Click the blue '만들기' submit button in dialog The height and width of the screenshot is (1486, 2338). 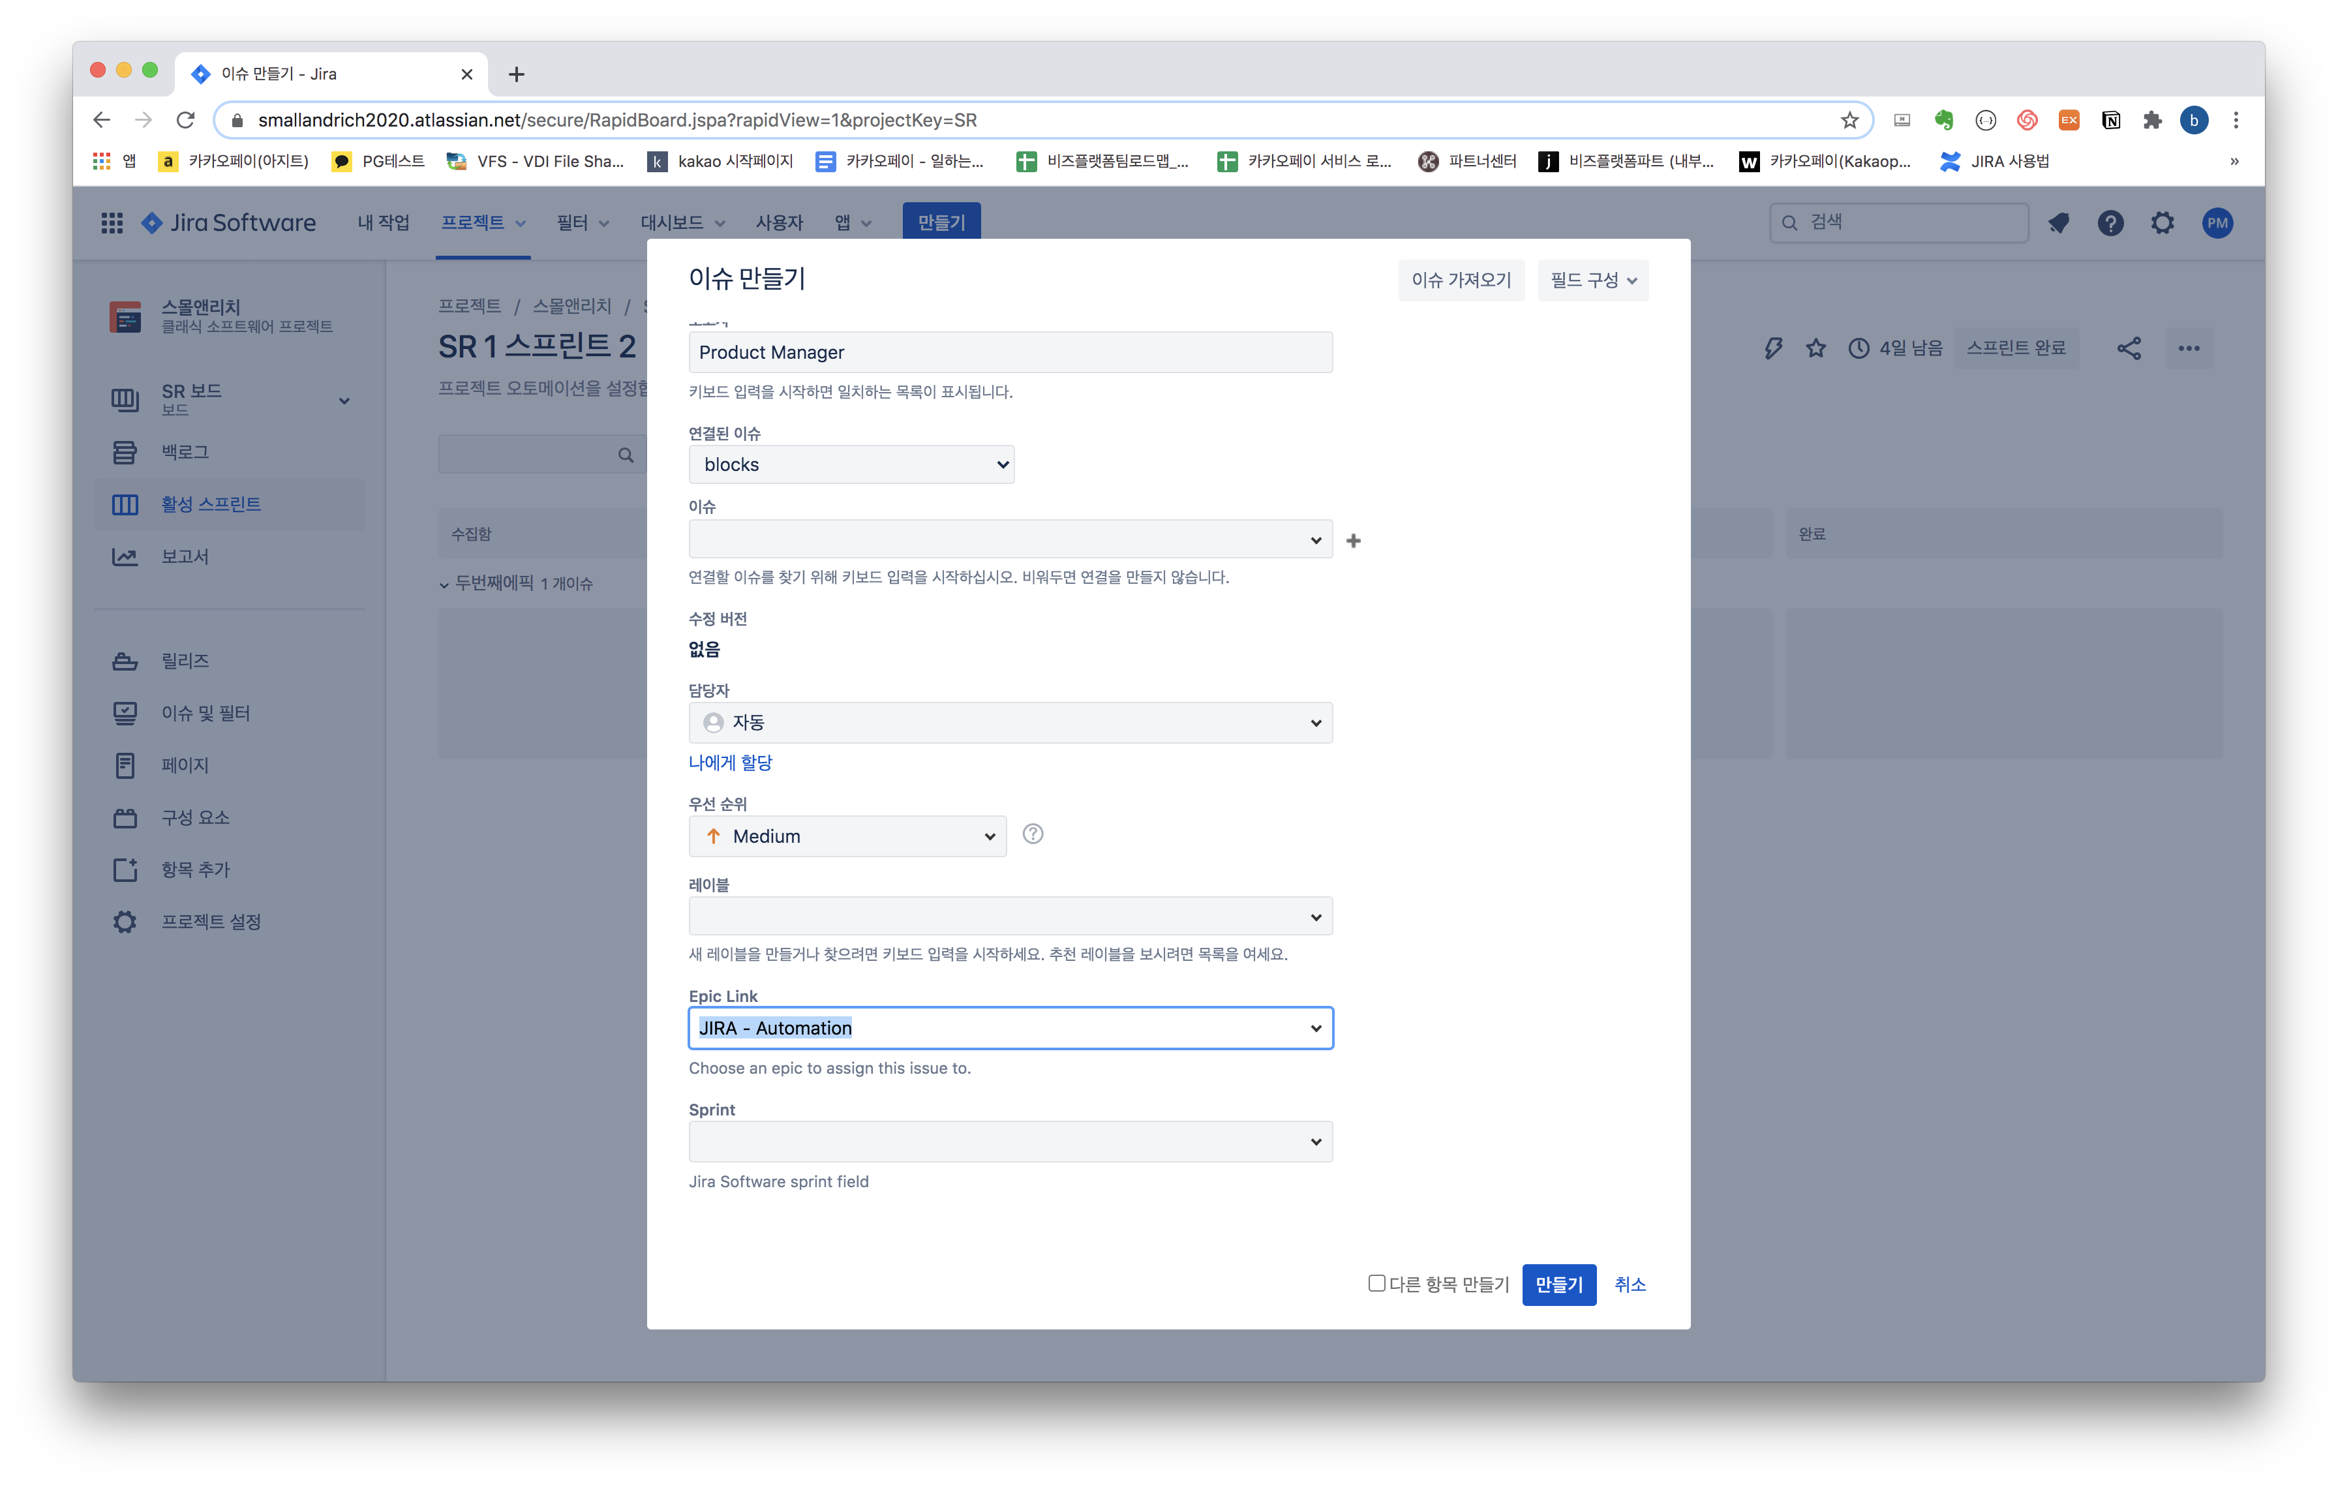point(1558,1284)
